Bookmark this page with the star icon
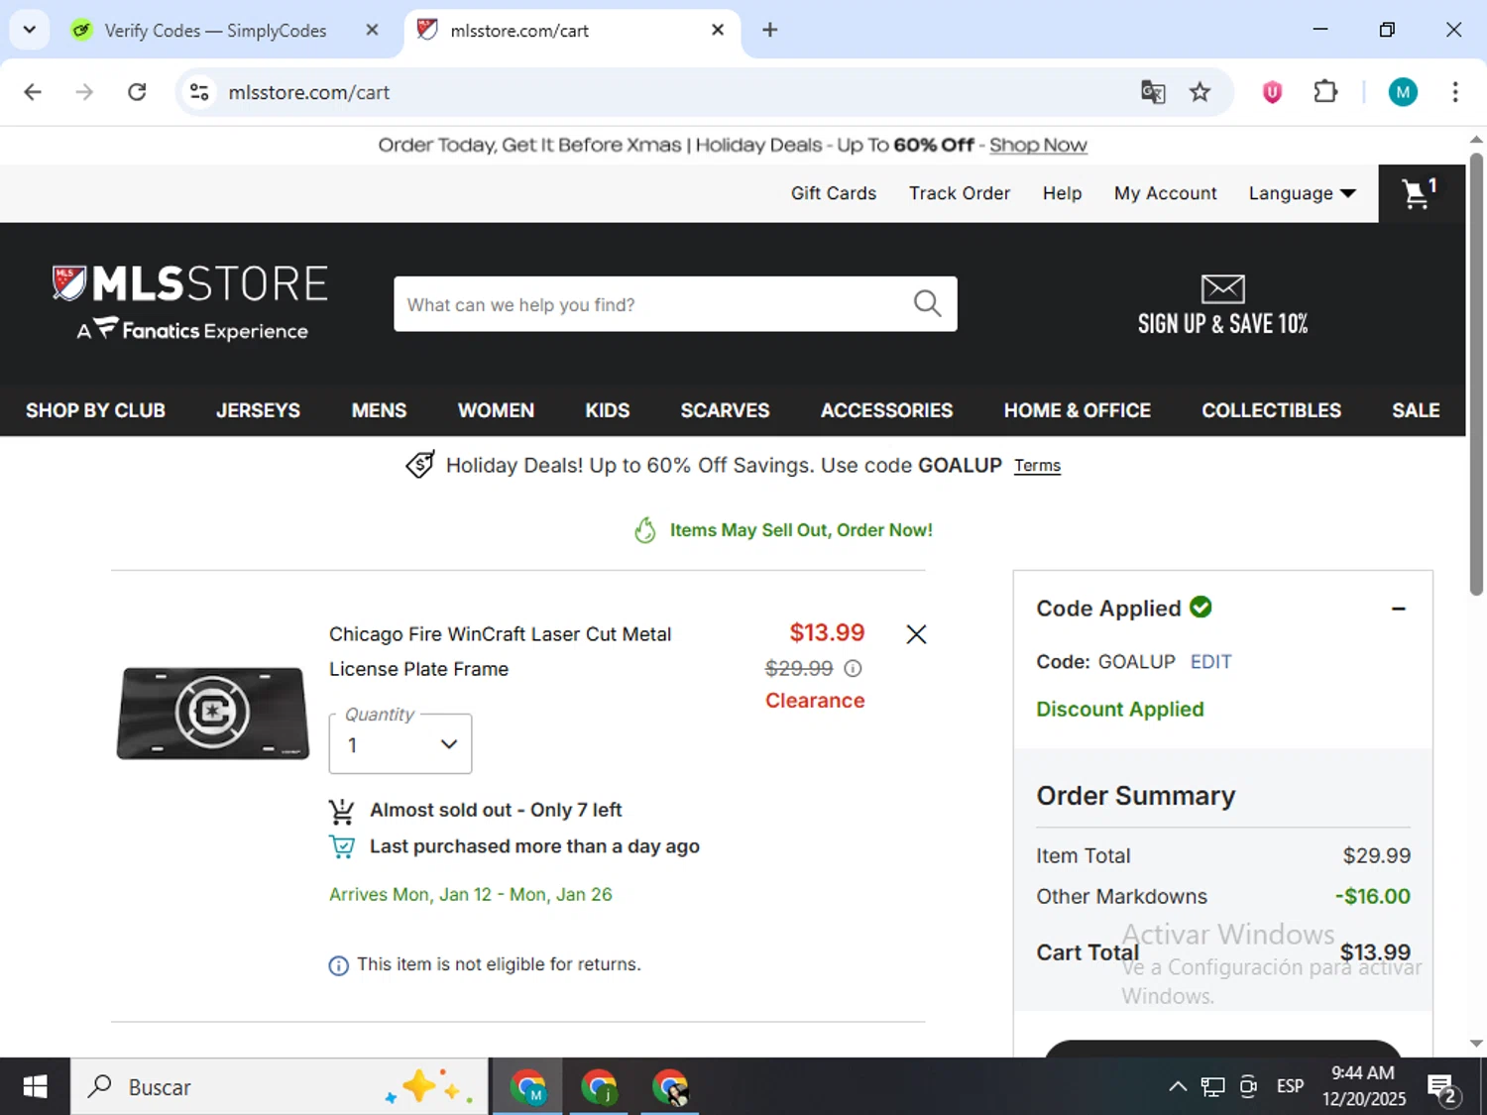1487x1115 pixels. [x=1200, y=92]
